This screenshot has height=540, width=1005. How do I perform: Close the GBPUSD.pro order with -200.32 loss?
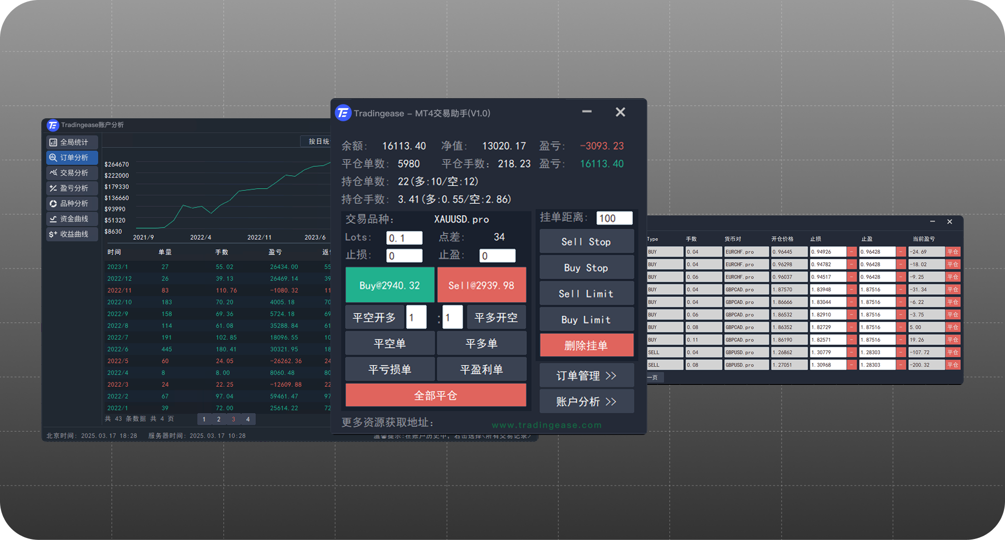pyautogui.click(x=952, y=365)
